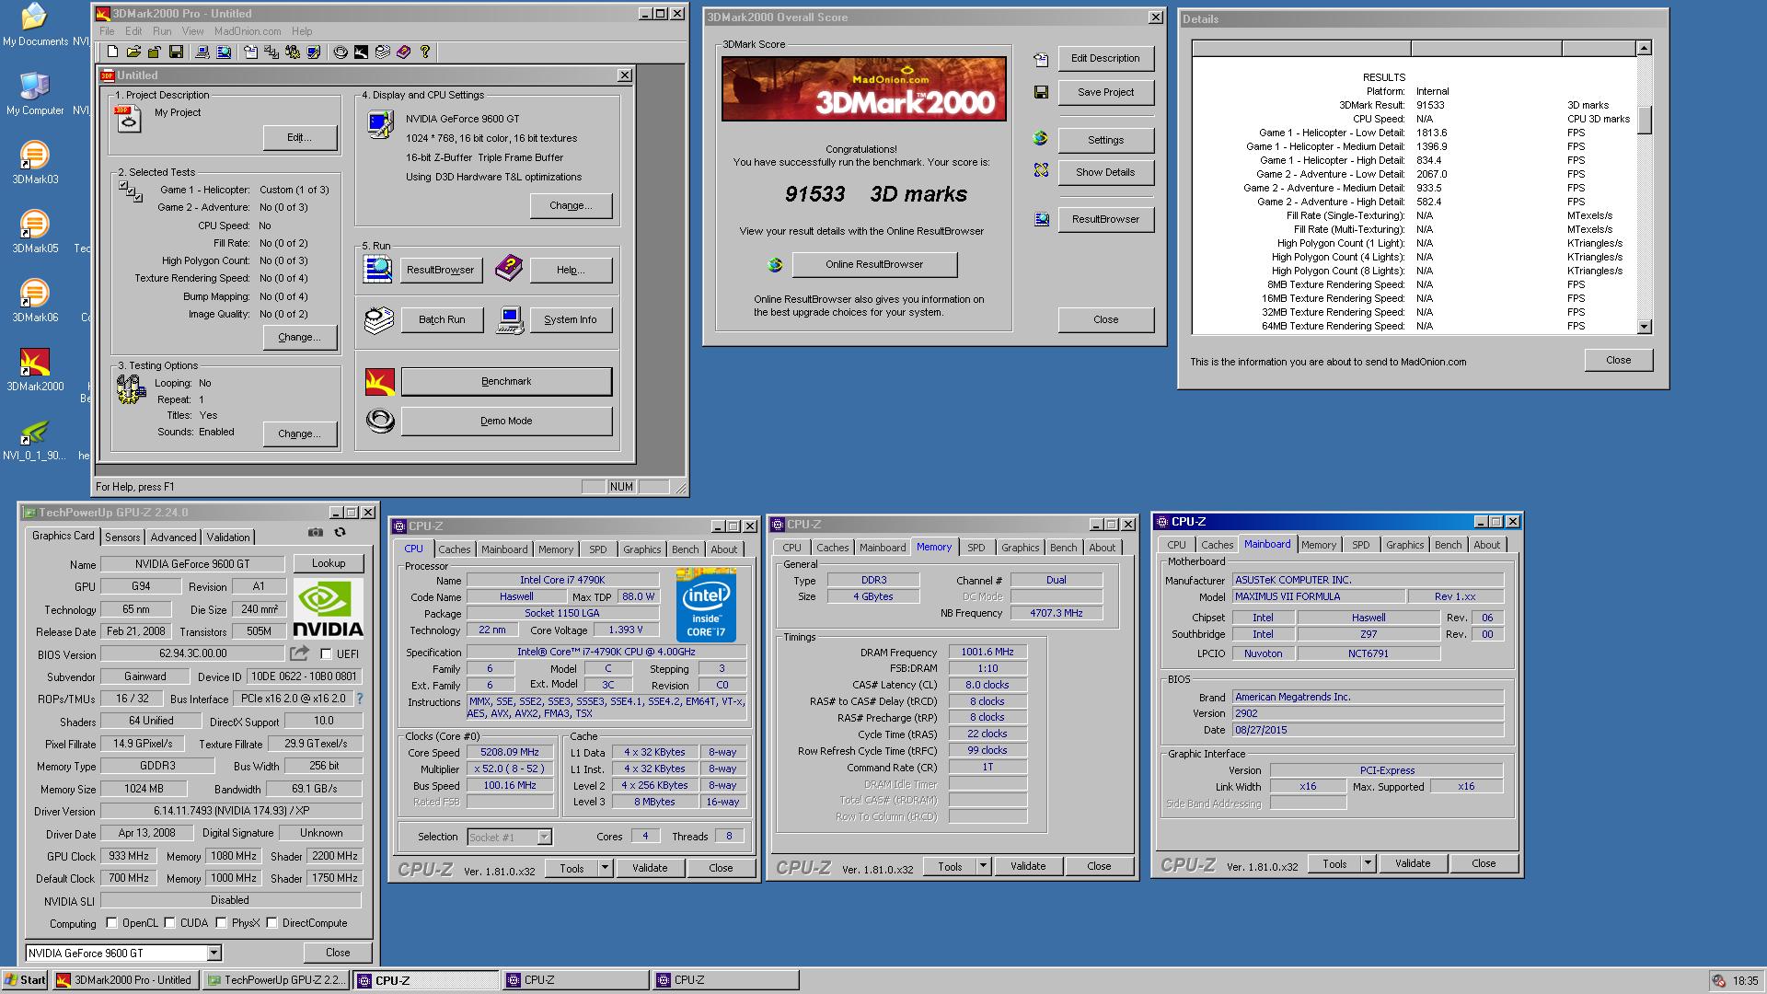Open Tools dropdown arrow in the Mainboard tab window
This screenshot has height=994, width=1767.
tap(1368, 863)
